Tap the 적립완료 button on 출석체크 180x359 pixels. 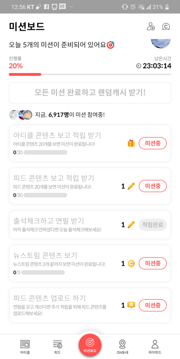pyautogui.click(x=153, y=225)
